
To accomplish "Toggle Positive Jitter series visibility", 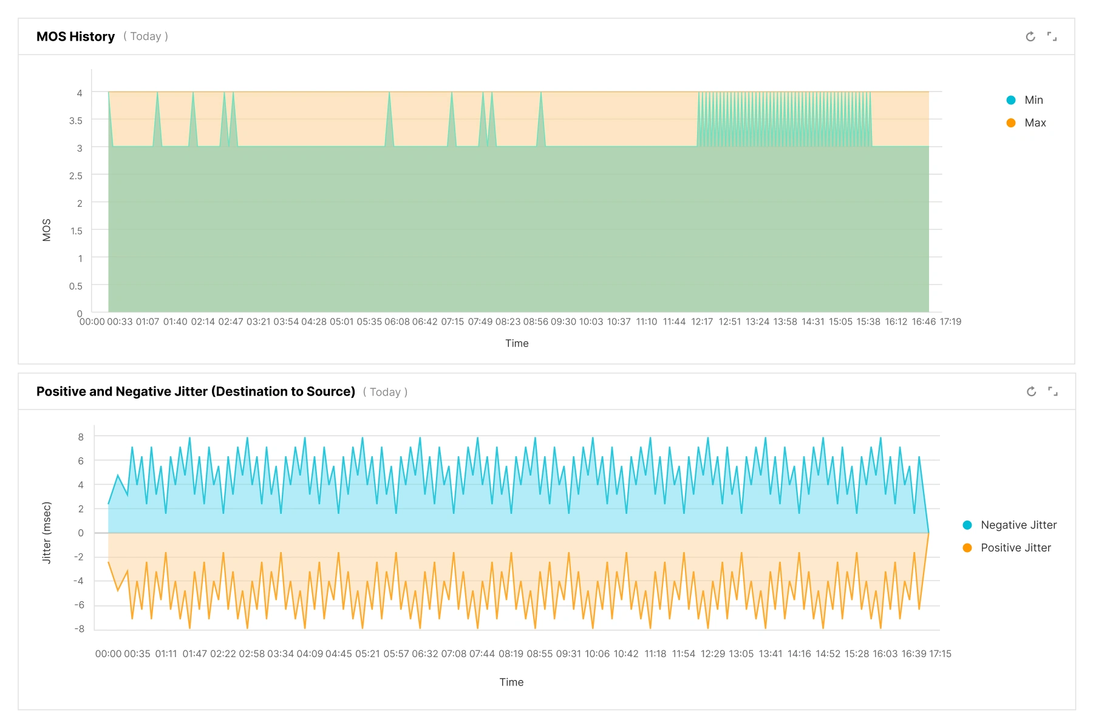I will pyautogui.click(x=1007, y=548).
